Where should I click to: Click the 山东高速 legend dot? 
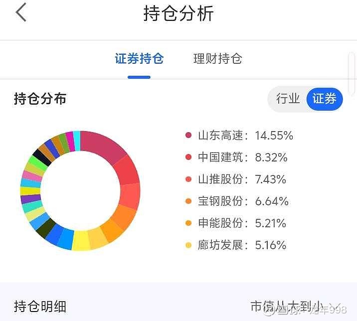pyautogui.click(x=188, y=136)
